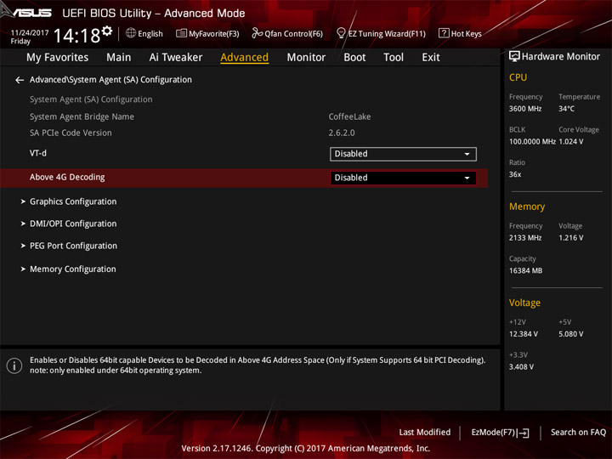Click version value 2.6.2.0
The height and width of the screenshot is (459, 612).
[342, 133]
